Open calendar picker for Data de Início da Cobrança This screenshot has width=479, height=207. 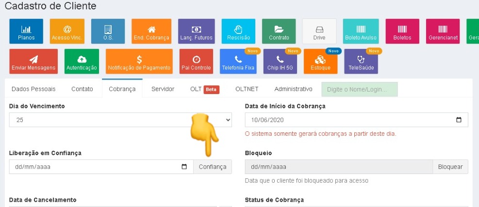(x=459, y=120)
